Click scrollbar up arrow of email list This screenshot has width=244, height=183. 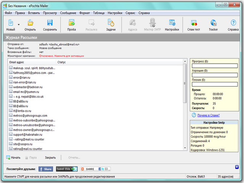pyautogui.click(x=185, y=61)
